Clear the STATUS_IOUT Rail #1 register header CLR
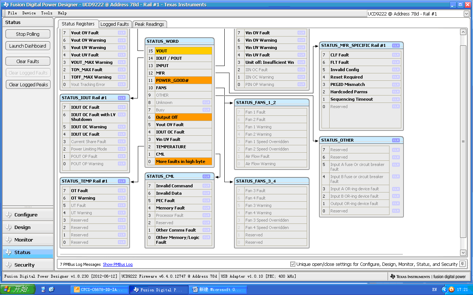This screenshot has height=295, width=473. pos(122,98)
